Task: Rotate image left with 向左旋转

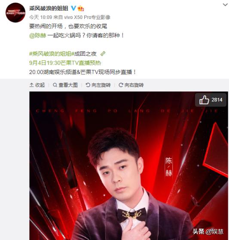Action: 98,85
